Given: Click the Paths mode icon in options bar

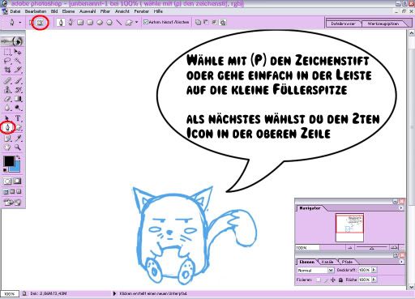Looking at the screenshot, I should coord(40,23).
